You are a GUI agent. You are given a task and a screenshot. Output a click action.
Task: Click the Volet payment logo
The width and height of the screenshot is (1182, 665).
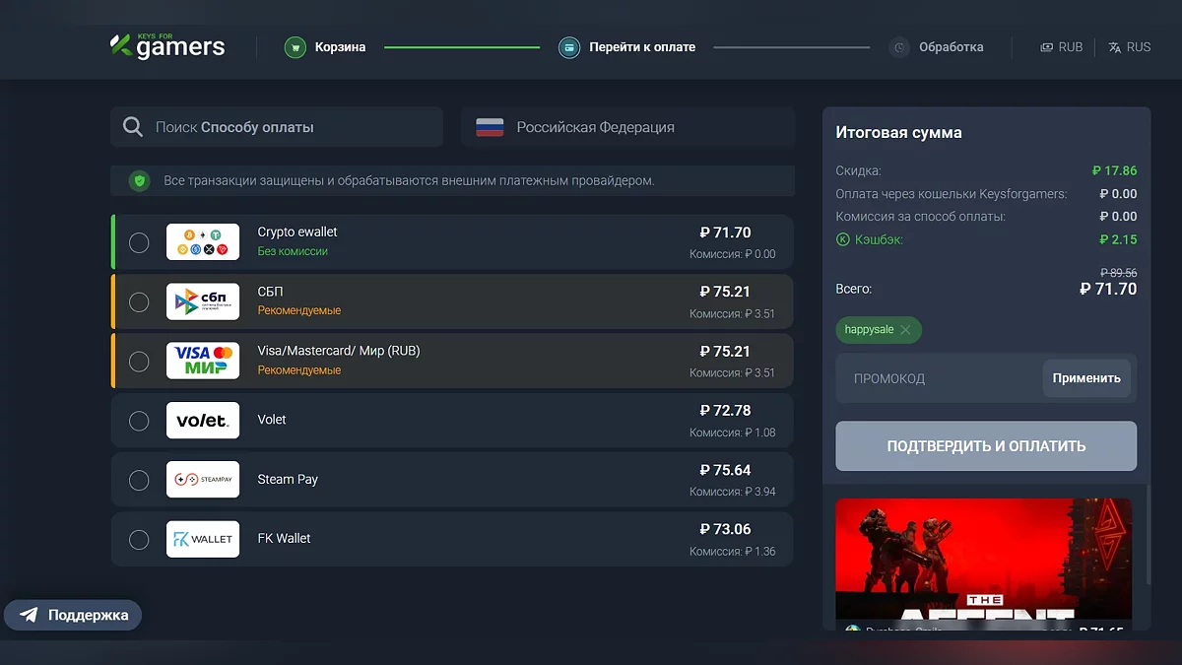(203, 420)
